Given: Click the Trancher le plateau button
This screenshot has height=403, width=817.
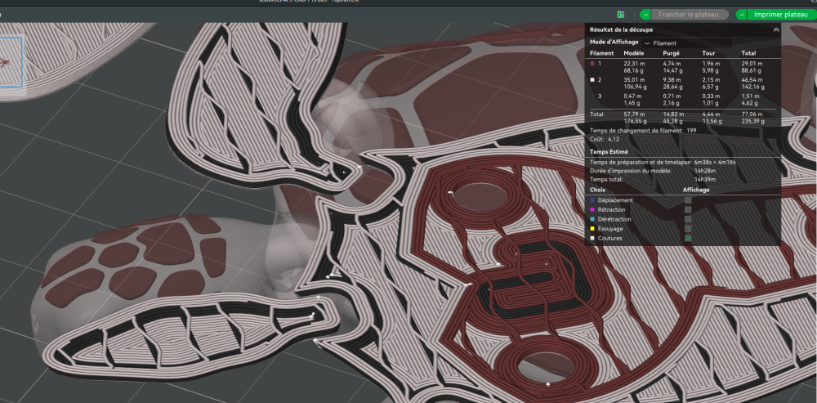Looking at the screenshot, I should (x=688, y=15).
